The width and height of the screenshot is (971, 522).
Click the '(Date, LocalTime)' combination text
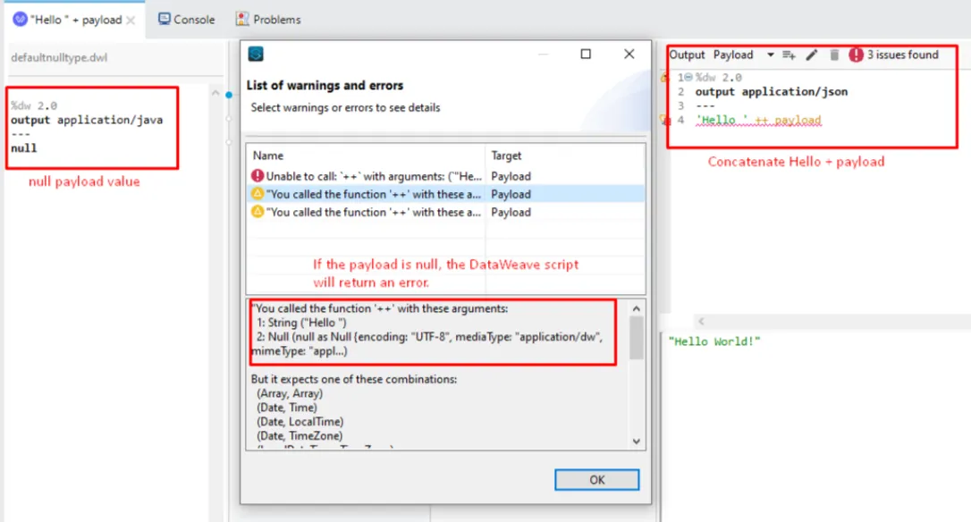[300, 422]
